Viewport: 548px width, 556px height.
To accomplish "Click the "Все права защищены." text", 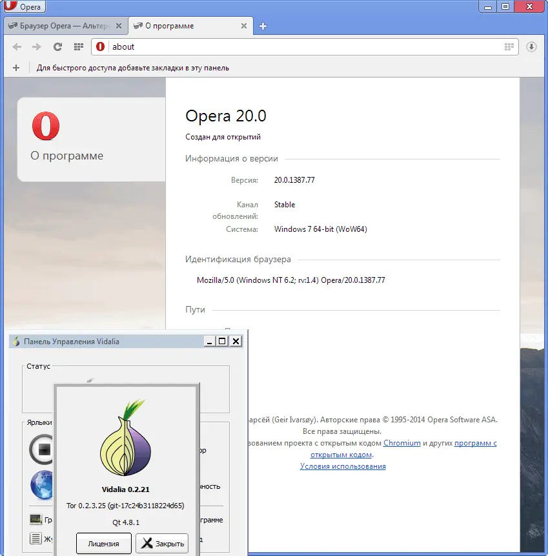I will [x=342, y=431].
